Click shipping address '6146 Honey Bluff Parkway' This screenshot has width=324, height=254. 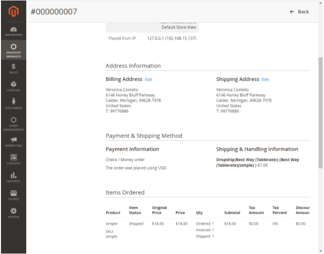click(241, 95)
